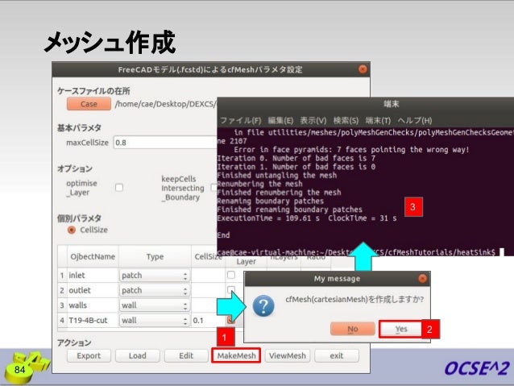
Task: Open terminal 表示(V) menu
Action: point(313,121)
